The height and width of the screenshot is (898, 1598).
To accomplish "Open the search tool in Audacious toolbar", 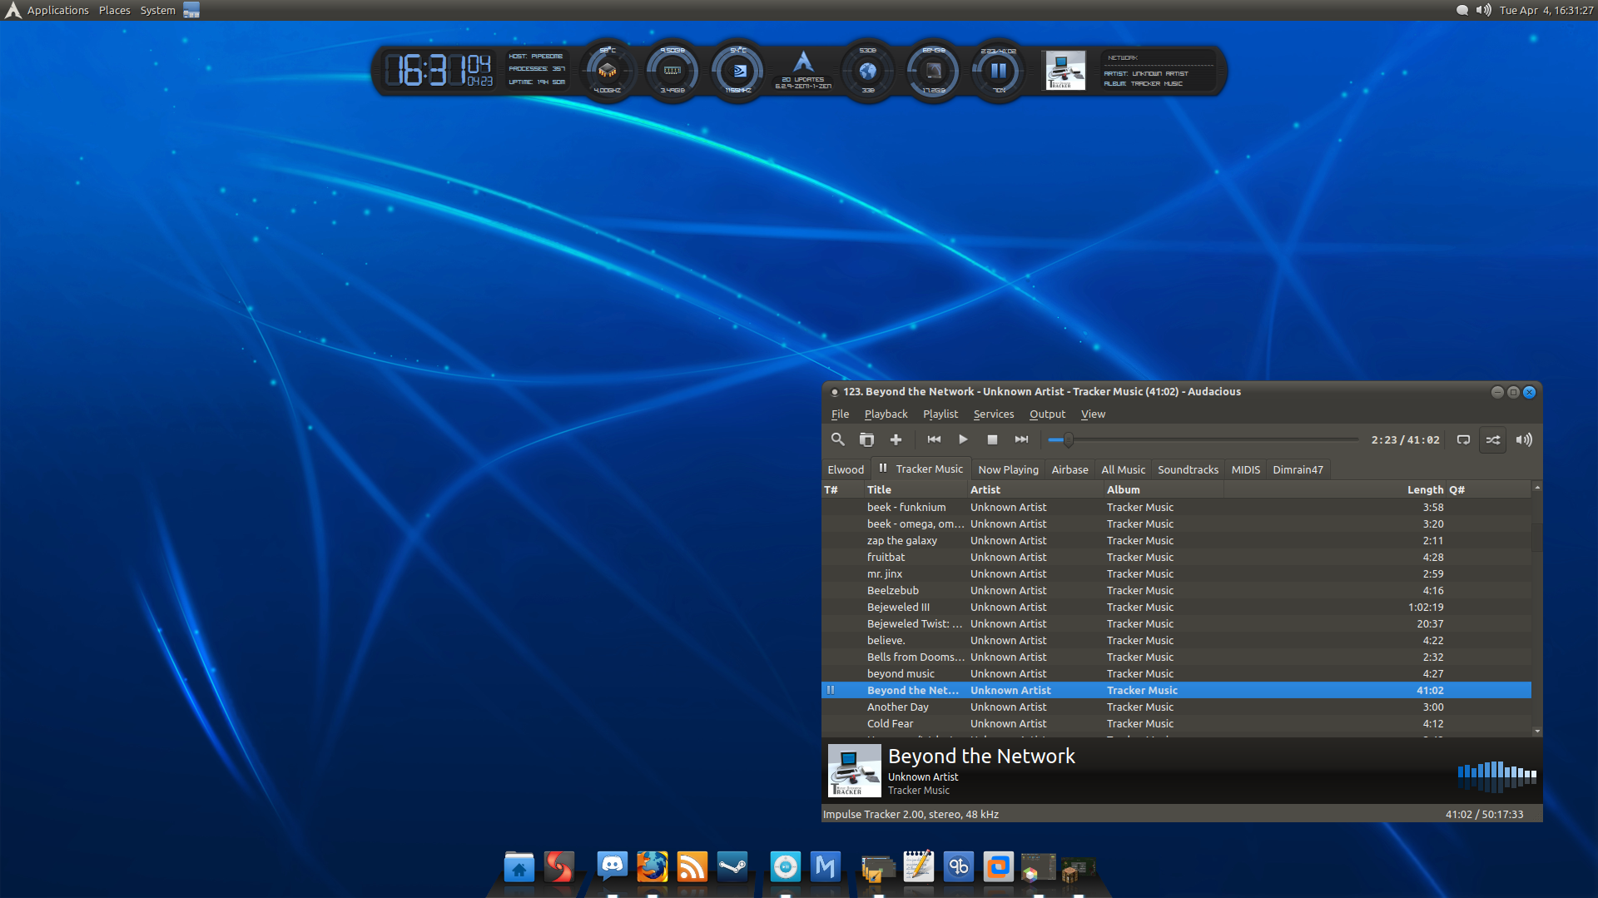I will (x=837, y=439).
